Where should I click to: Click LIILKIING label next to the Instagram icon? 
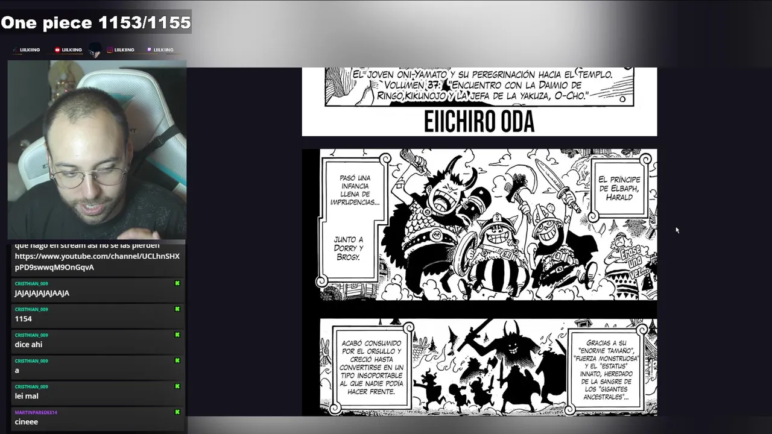[124, 50]
